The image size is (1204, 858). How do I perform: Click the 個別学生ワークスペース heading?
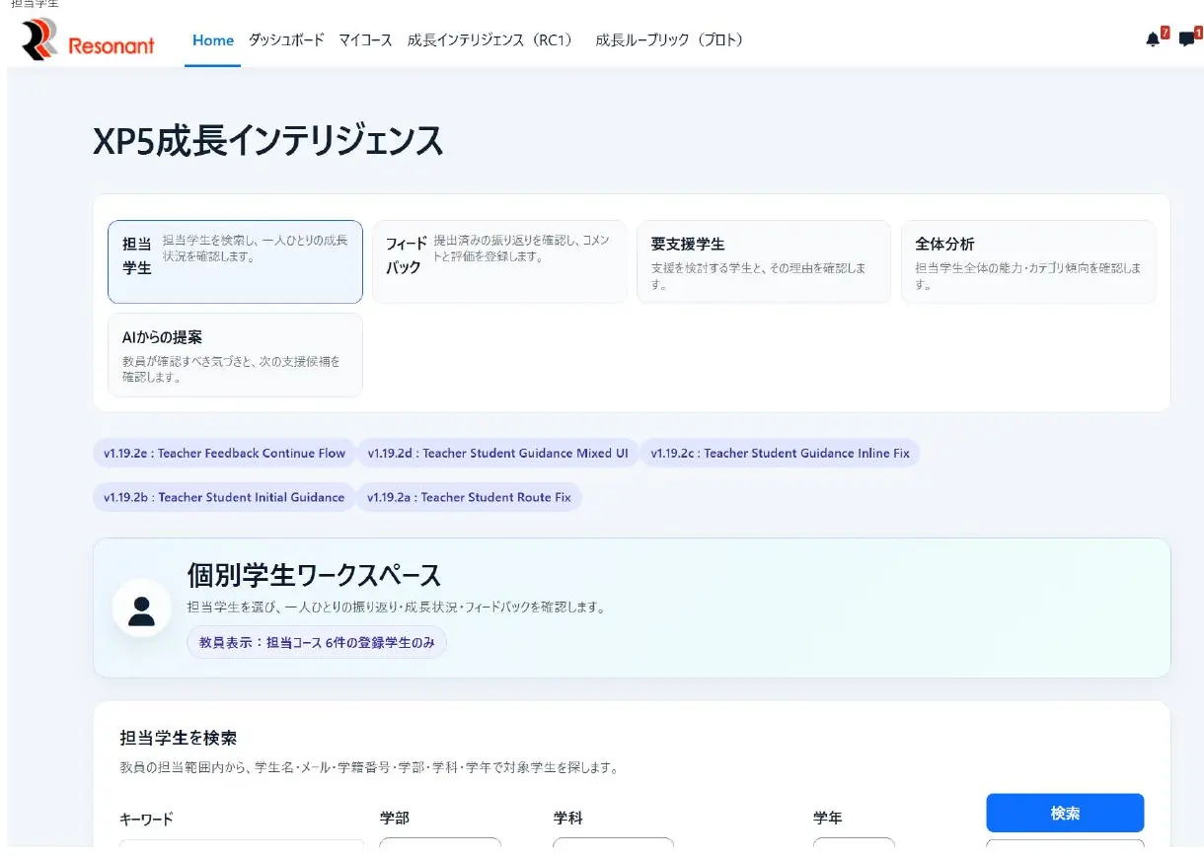tap(314, 575)
